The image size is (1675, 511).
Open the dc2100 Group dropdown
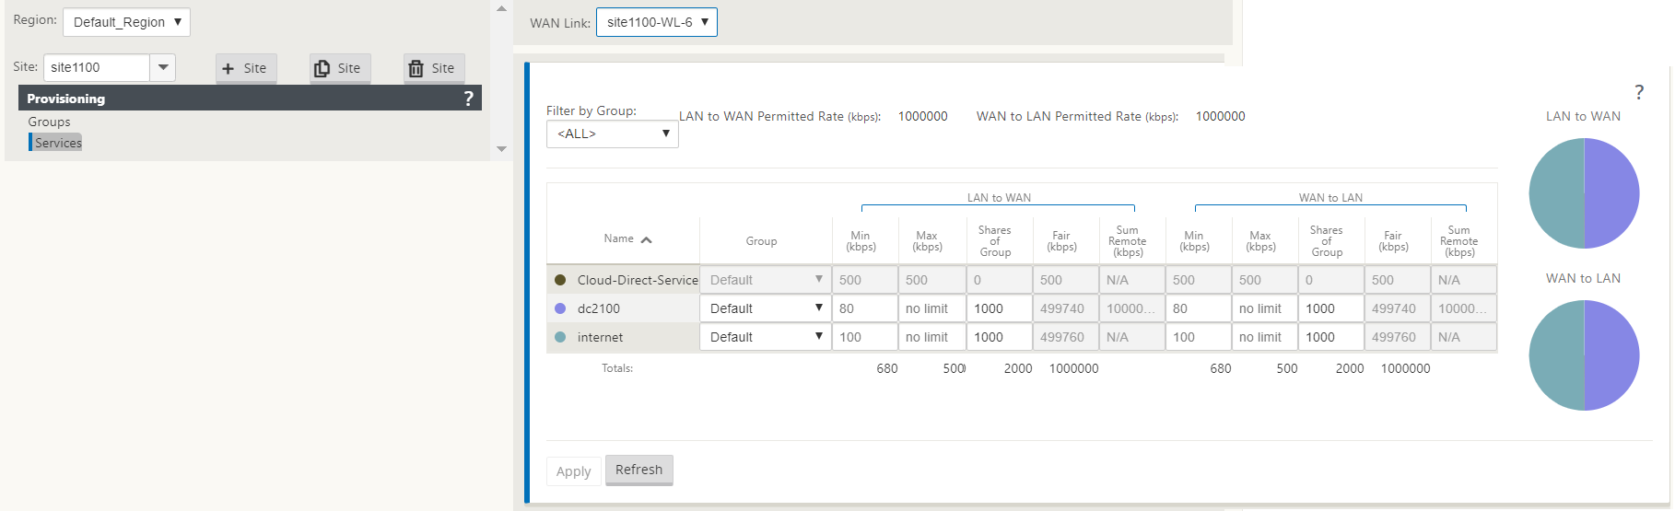766,308
